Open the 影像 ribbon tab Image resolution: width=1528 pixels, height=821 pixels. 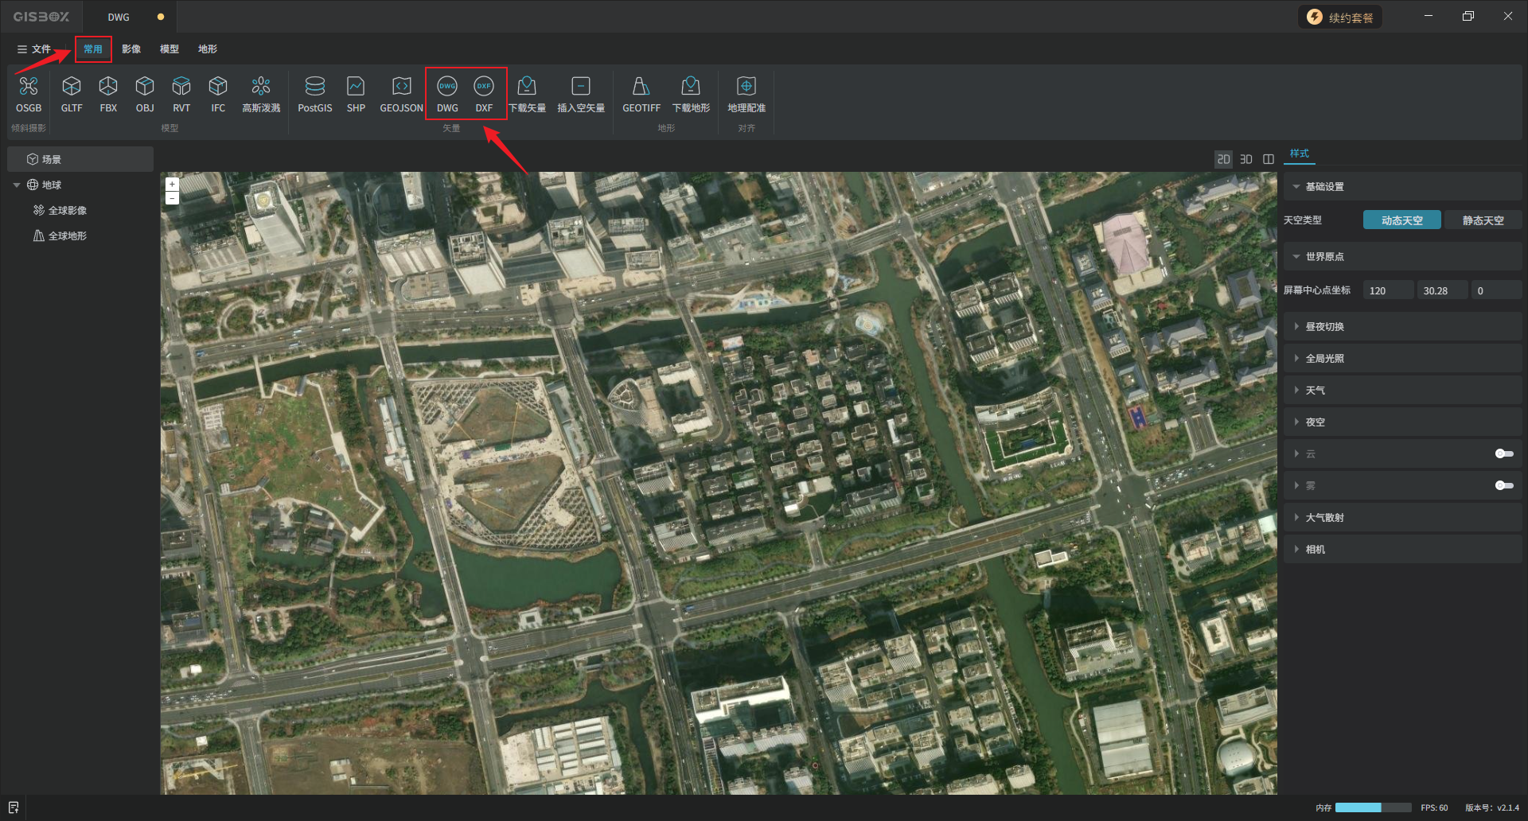tap(131, 49)
